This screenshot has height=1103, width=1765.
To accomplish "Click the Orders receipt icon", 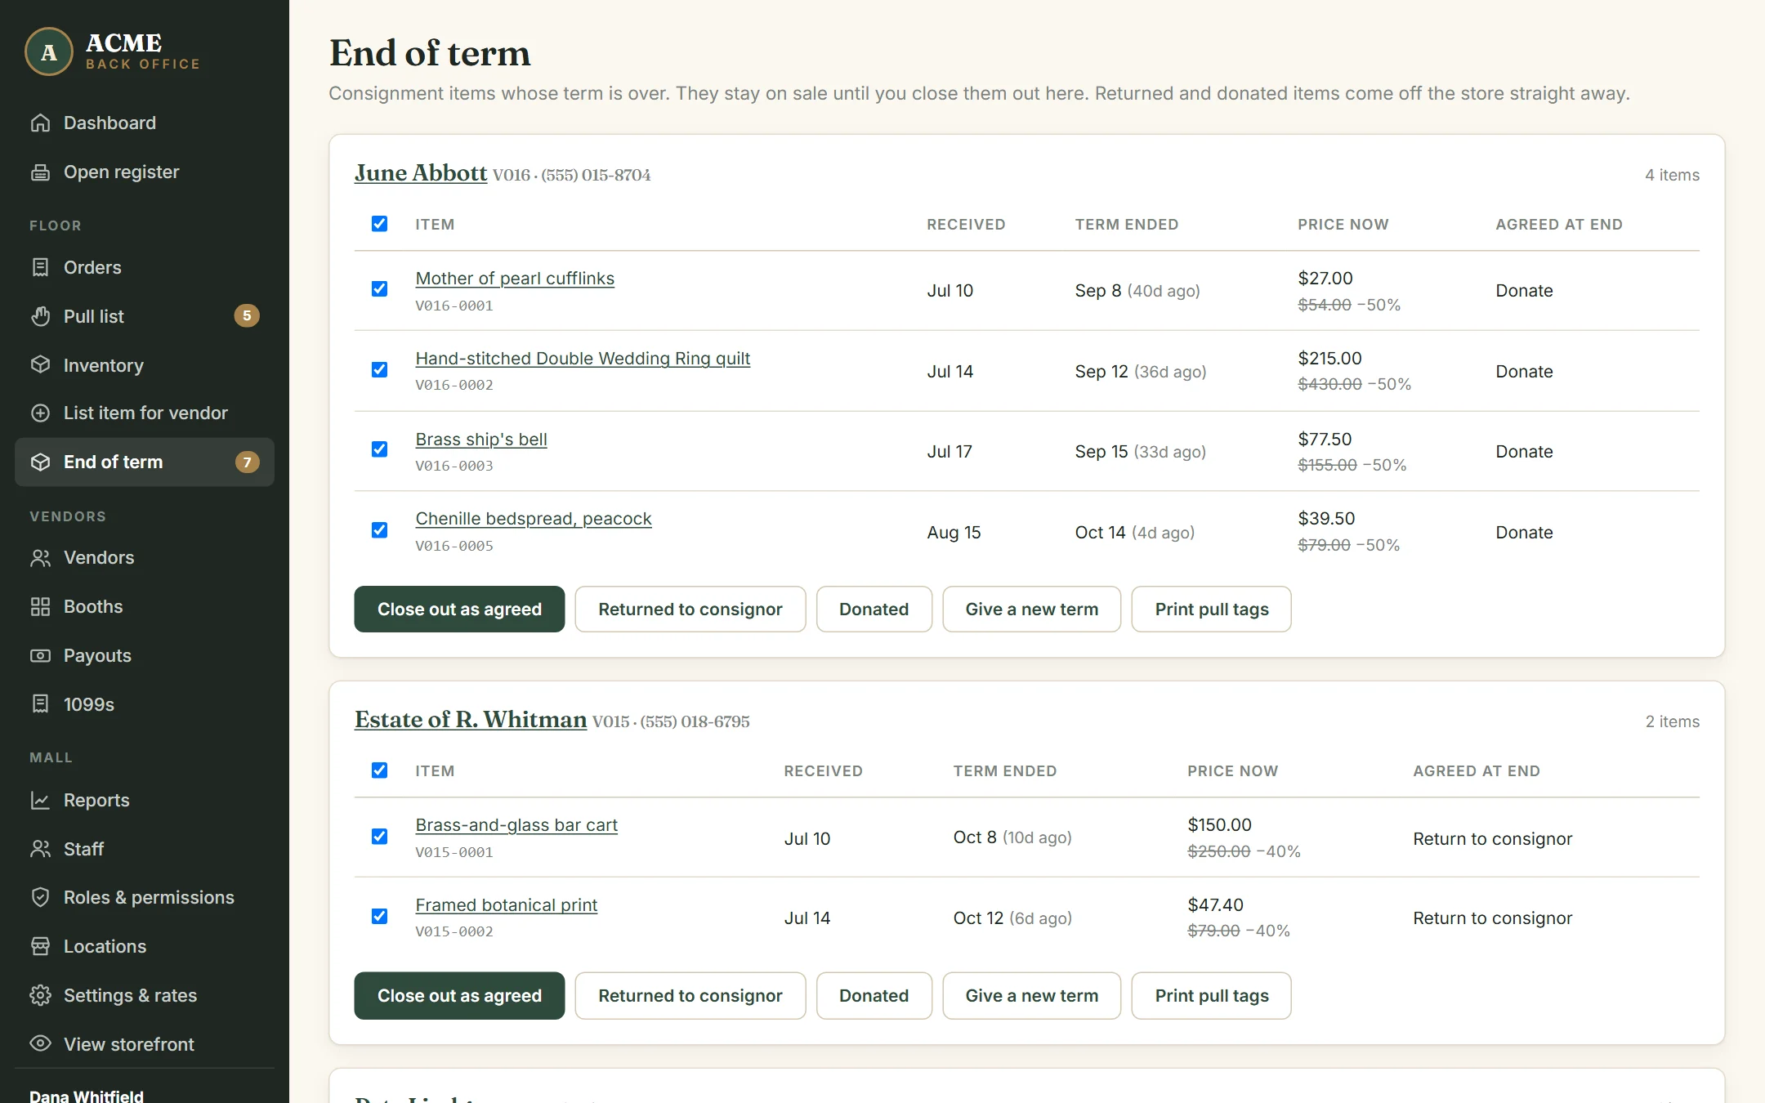I will pyautogui.click(x=40, y=267).
